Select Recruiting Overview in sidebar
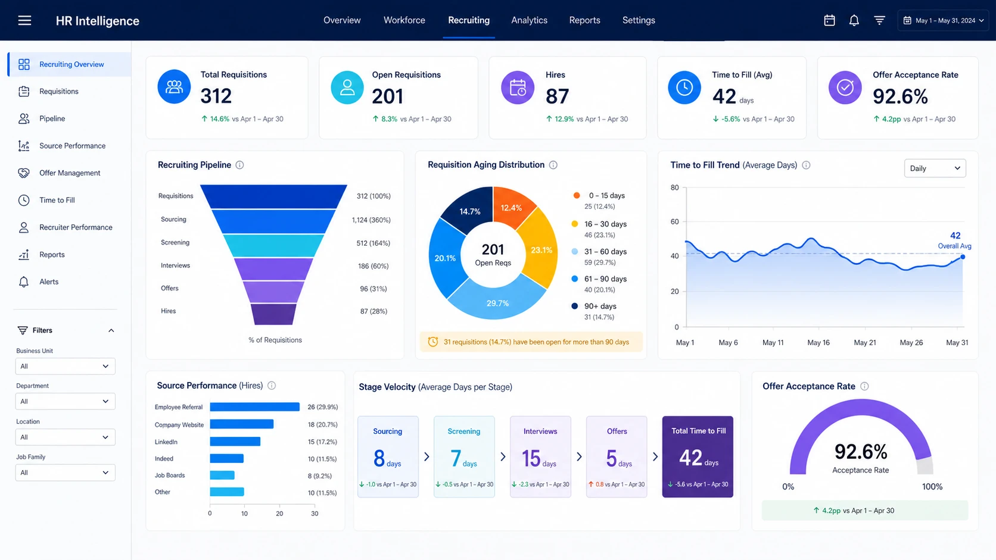This screenshot has width=996, height=560. 70,64
